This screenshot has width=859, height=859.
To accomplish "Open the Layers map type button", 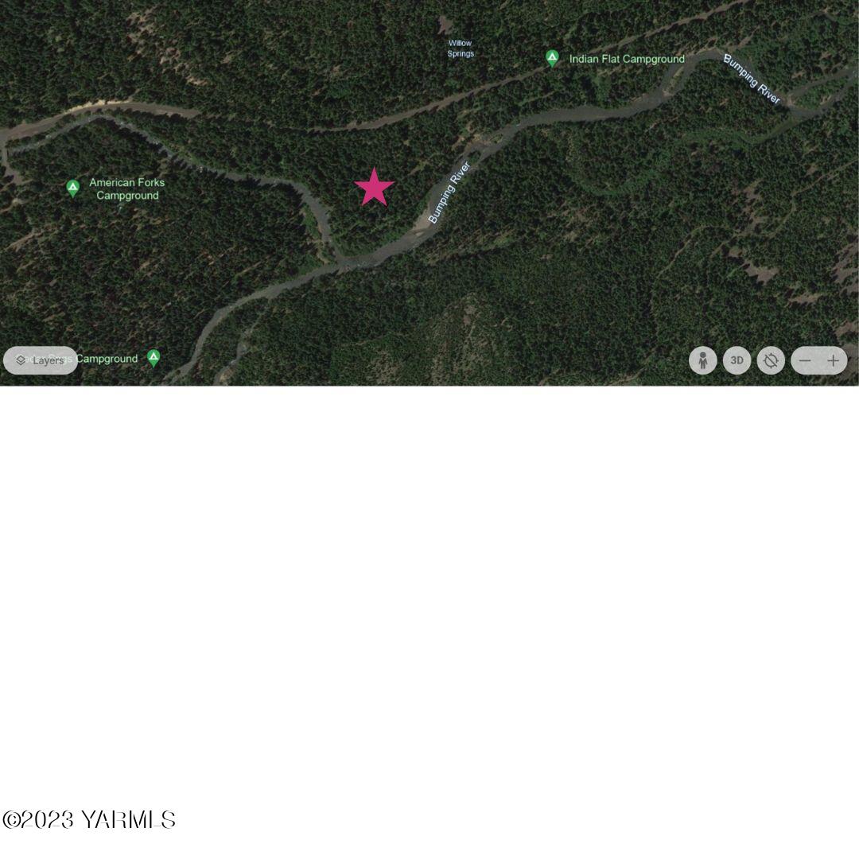I will (x=41, y=360).
